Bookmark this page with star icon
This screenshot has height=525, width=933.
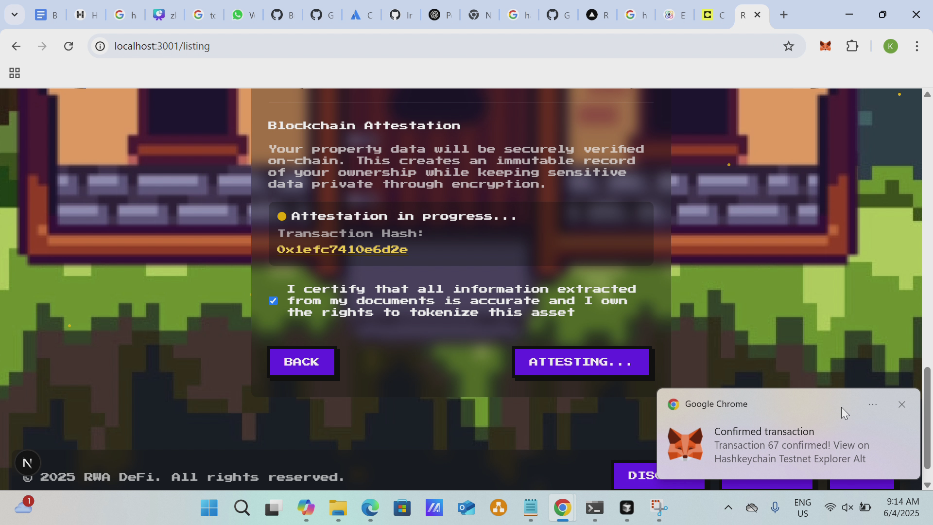click(x=788, y=46)
